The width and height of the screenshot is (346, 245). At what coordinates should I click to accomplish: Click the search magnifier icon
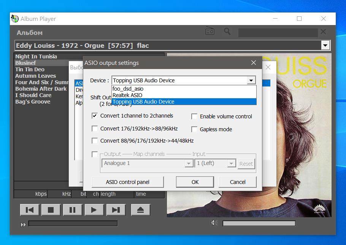227,31
